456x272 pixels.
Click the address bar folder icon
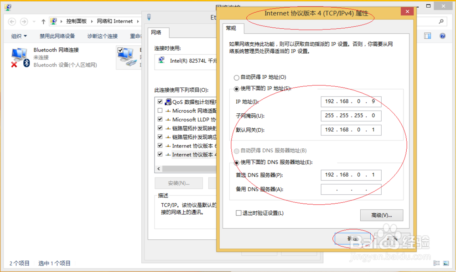tap(54, 21)
